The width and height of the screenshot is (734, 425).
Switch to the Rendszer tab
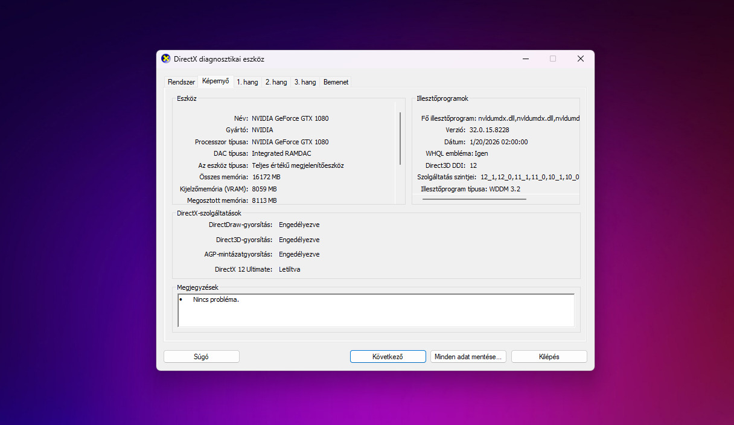tap(181, 82)
